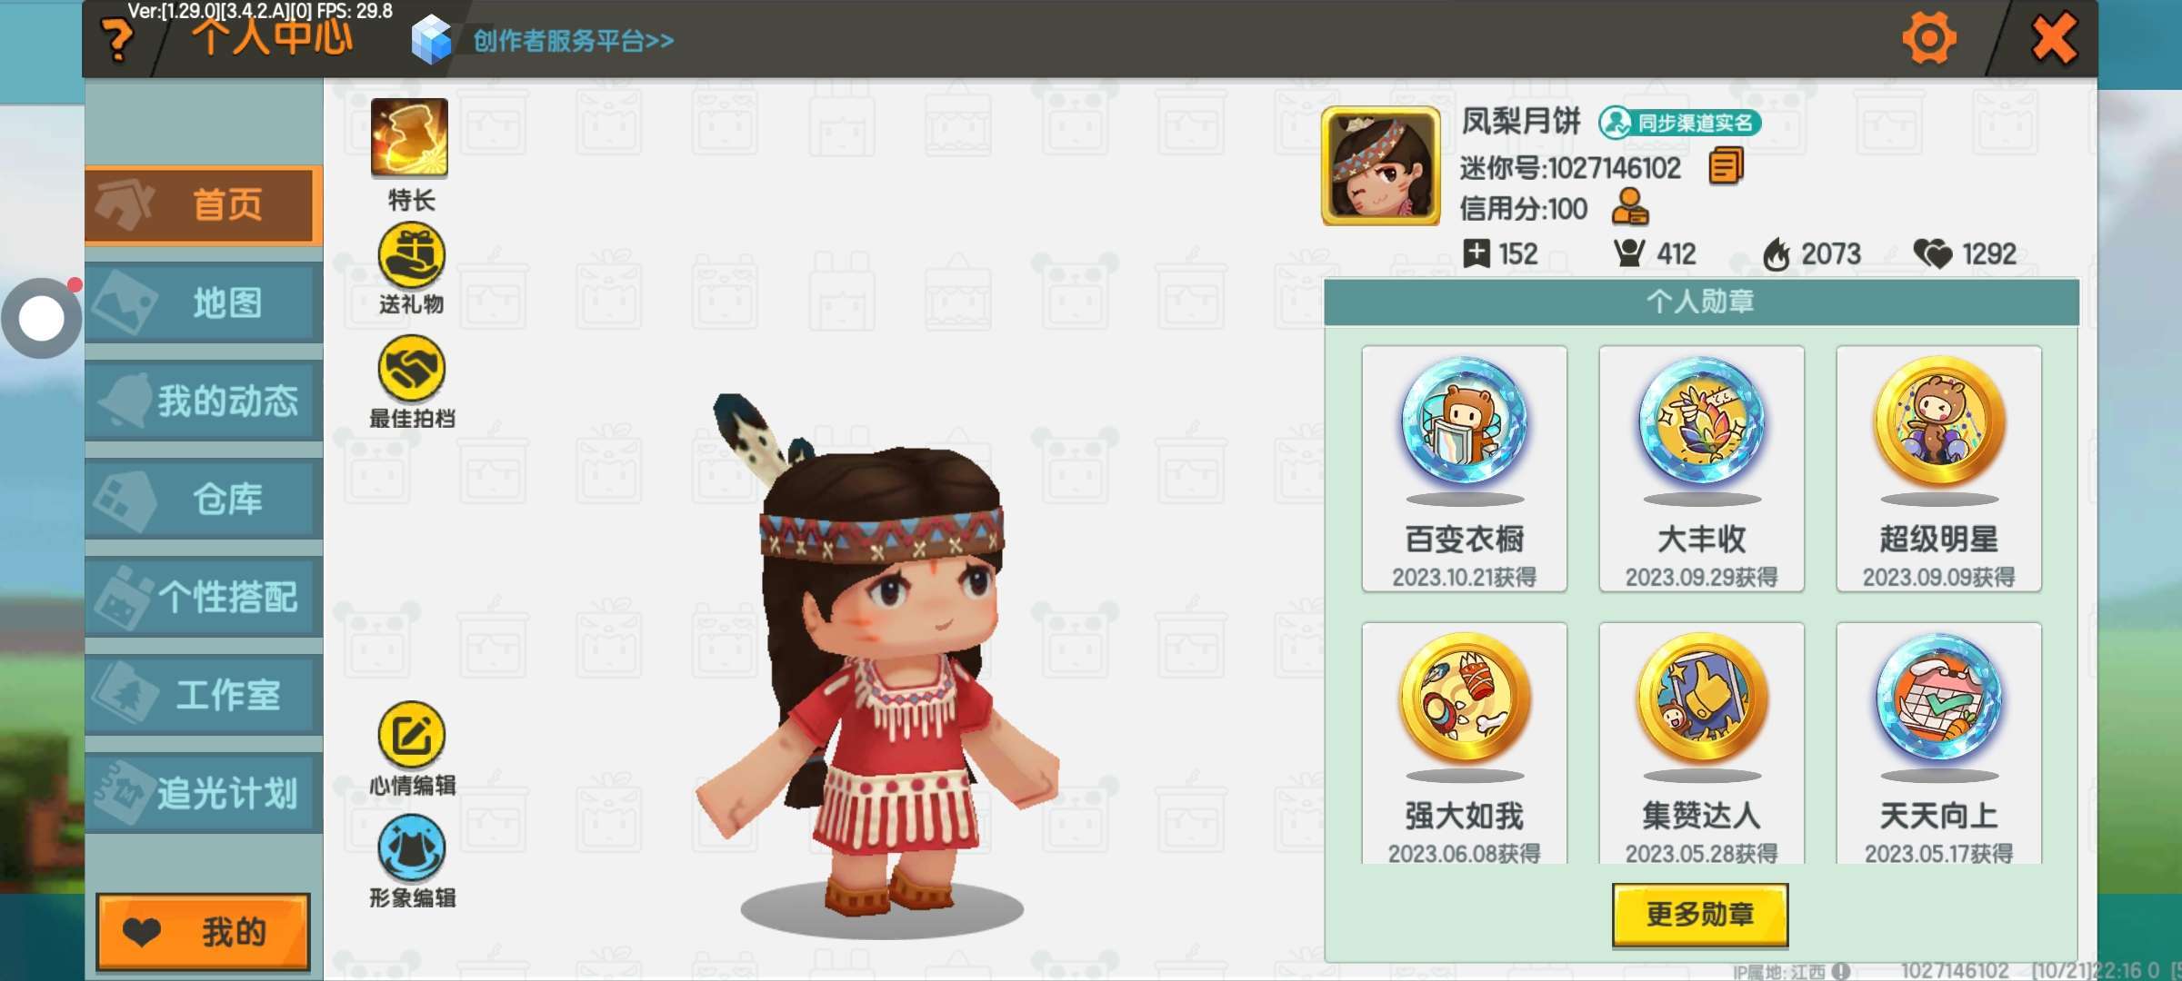Copy the 迷你号 ID with the copy icon
The height and width of the screenshot is (981, 2182).
tap(1726, 167)
